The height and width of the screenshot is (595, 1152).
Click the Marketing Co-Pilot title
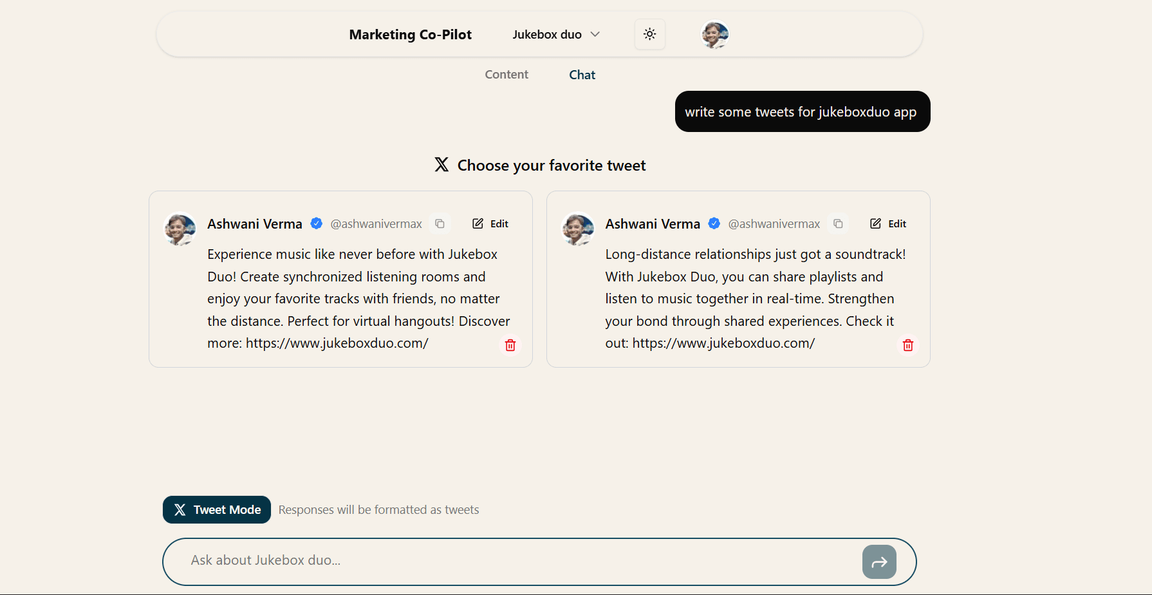point(411,34)
